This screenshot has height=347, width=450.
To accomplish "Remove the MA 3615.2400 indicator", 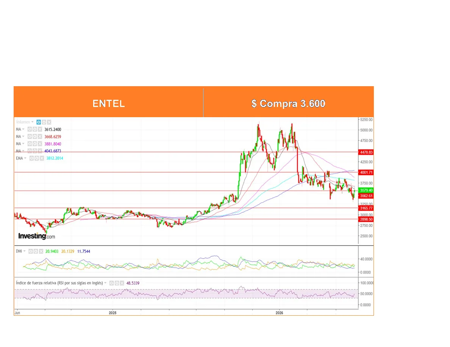I will [40, 129].
